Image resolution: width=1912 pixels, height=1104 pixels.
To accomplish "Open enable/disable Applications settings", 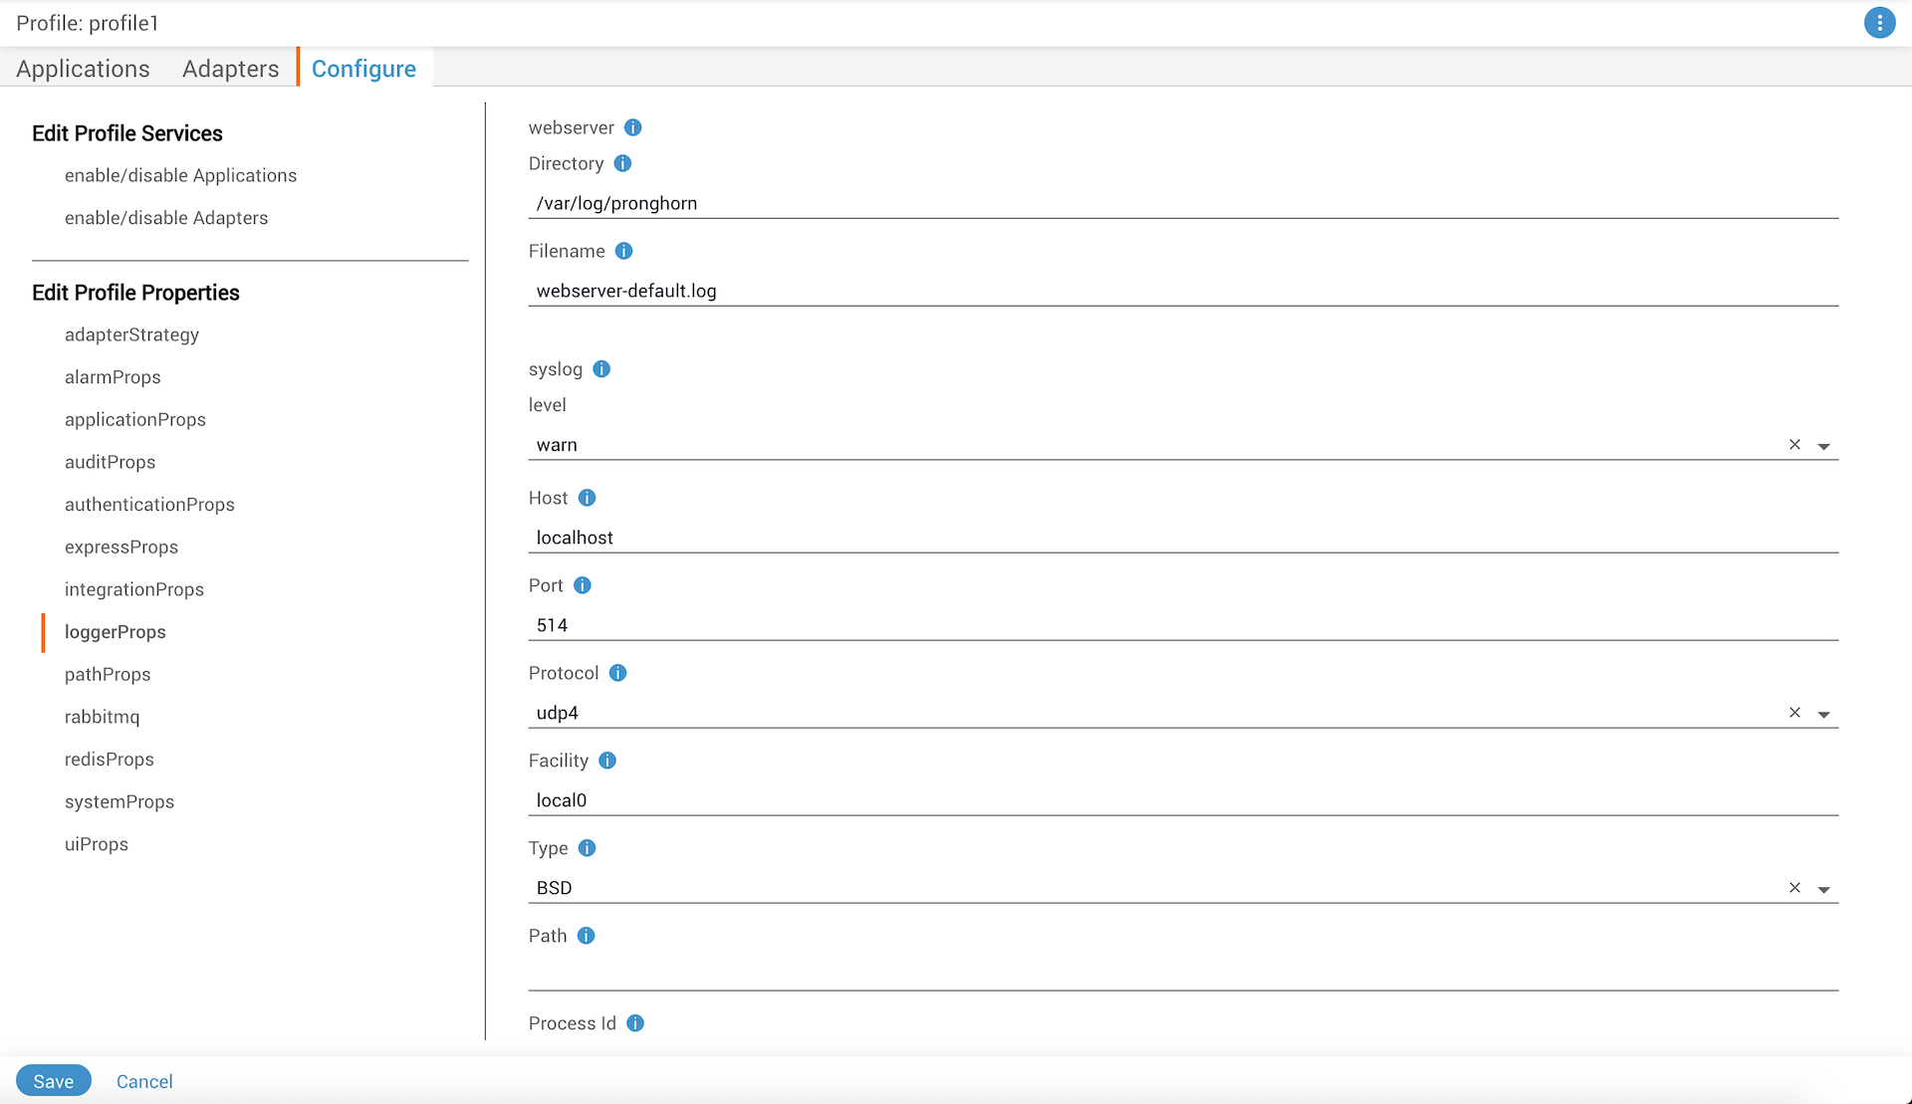I will point(180,175).
